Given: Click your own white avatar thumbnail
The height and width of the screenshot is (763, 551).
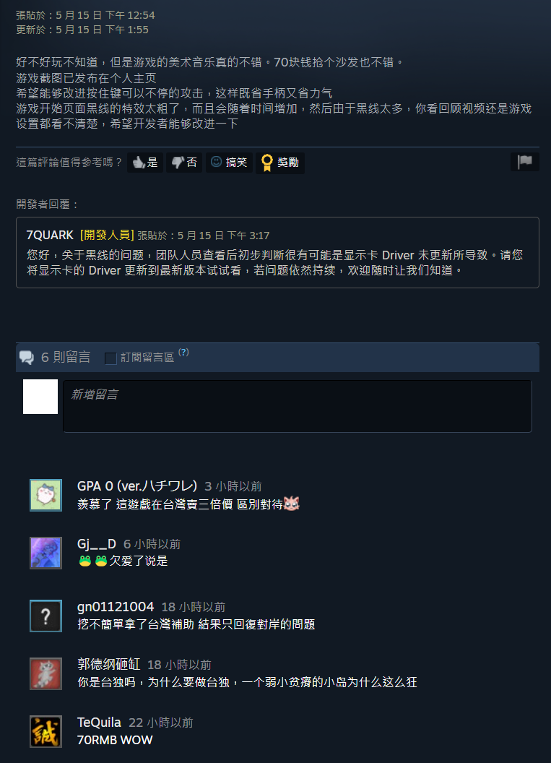Looking at the screenshot, I should pos(40,397).
